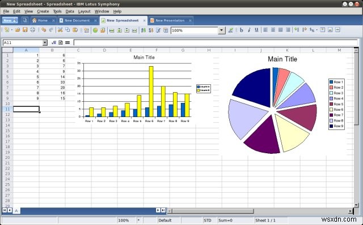This screenshot has width=363, height=225.
Task: Insert a chart with the pie icon
Action: pos(95,30)
